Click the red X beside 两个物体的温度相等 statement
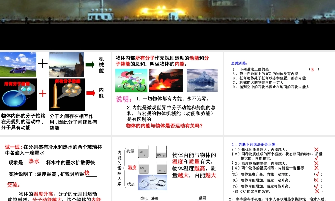Screen dimensions: 335x201 tap(316, 168)
